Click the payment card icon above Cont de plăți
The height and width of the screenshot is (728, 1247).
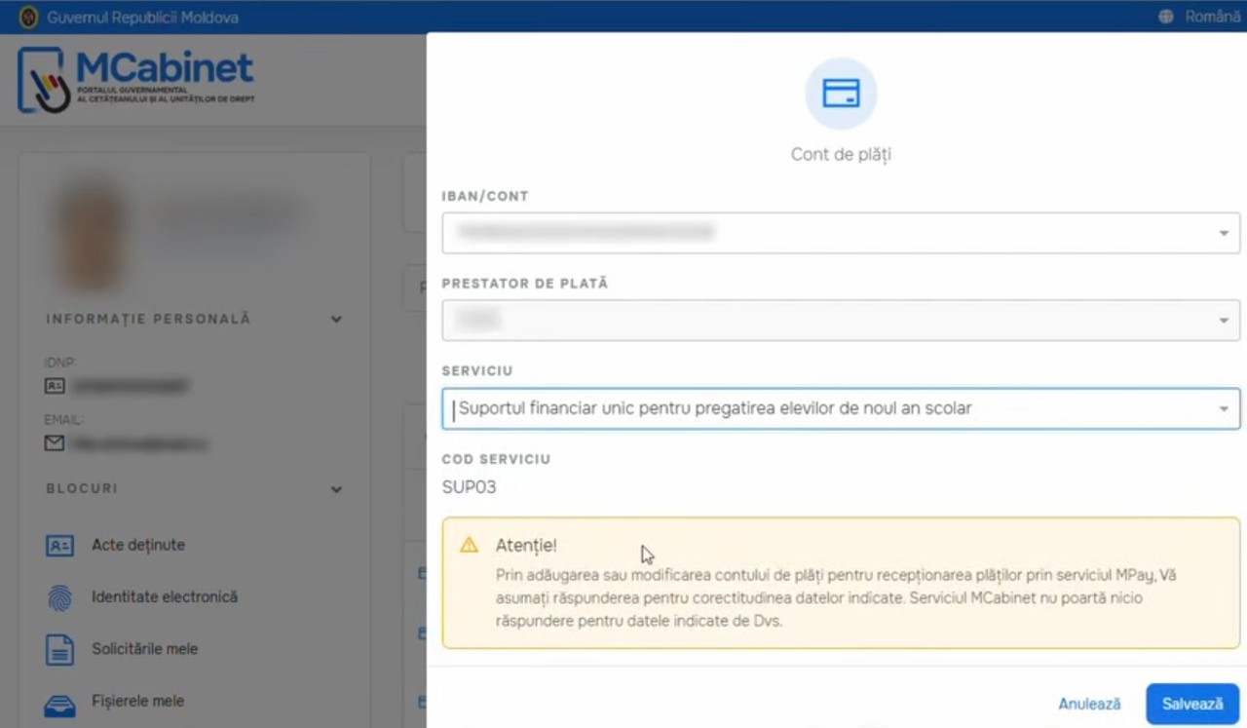(x=840, y=94)
